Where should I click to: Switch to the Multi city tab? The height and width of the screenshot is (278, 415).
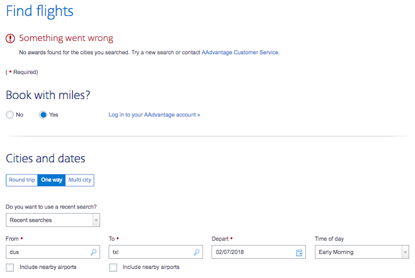pyautogui.click(x=80, y=180)
